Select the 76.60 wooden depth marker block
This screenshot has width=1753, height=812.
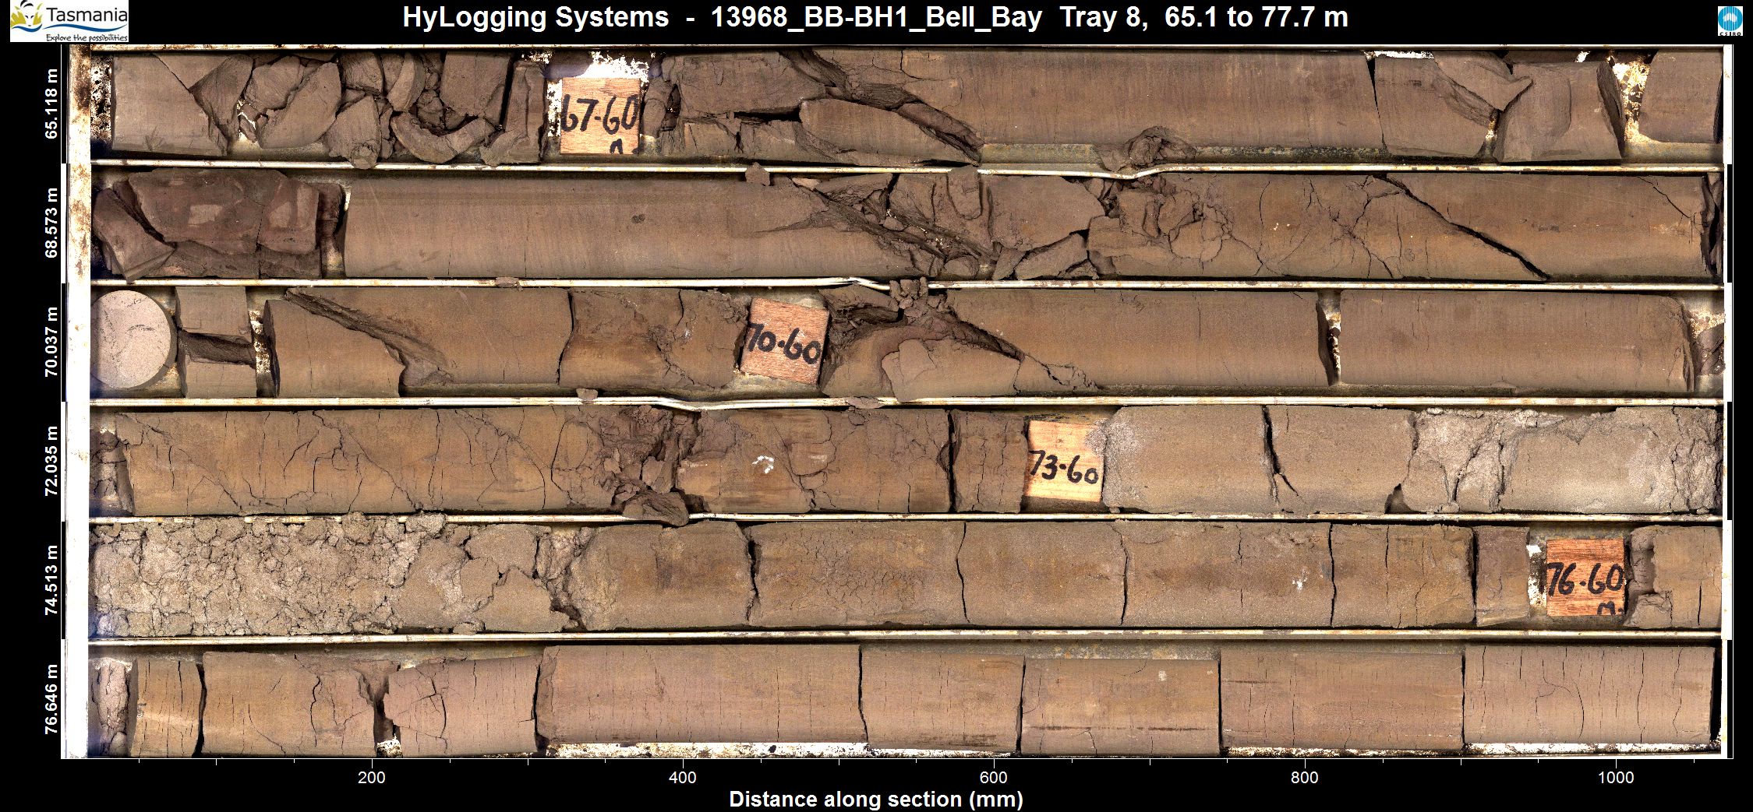coord(1585,577)
